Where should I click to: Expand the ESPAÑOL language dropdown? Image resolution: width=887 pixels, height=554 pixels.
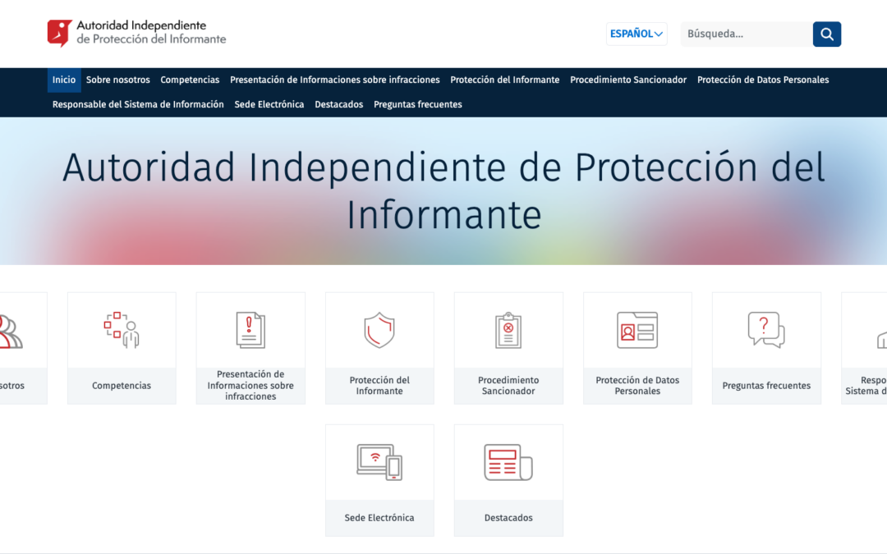coord(637,34)
